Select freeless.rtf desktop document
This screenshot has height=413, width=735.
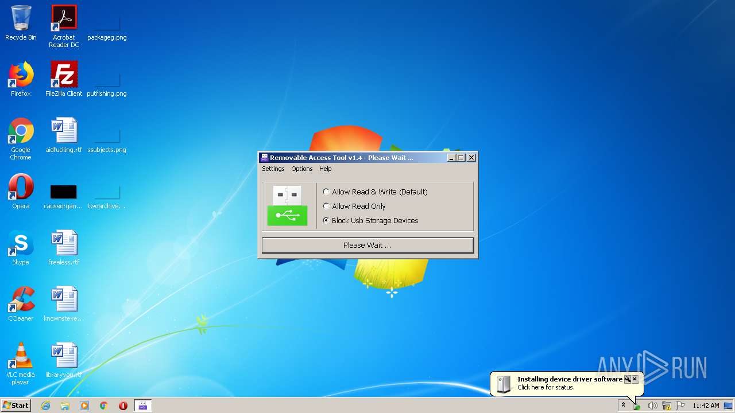coord(64,248)
